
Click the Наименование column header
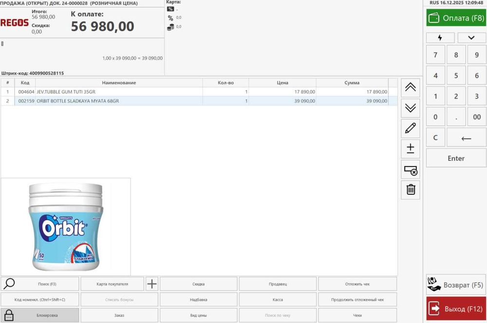coord(119,83)
